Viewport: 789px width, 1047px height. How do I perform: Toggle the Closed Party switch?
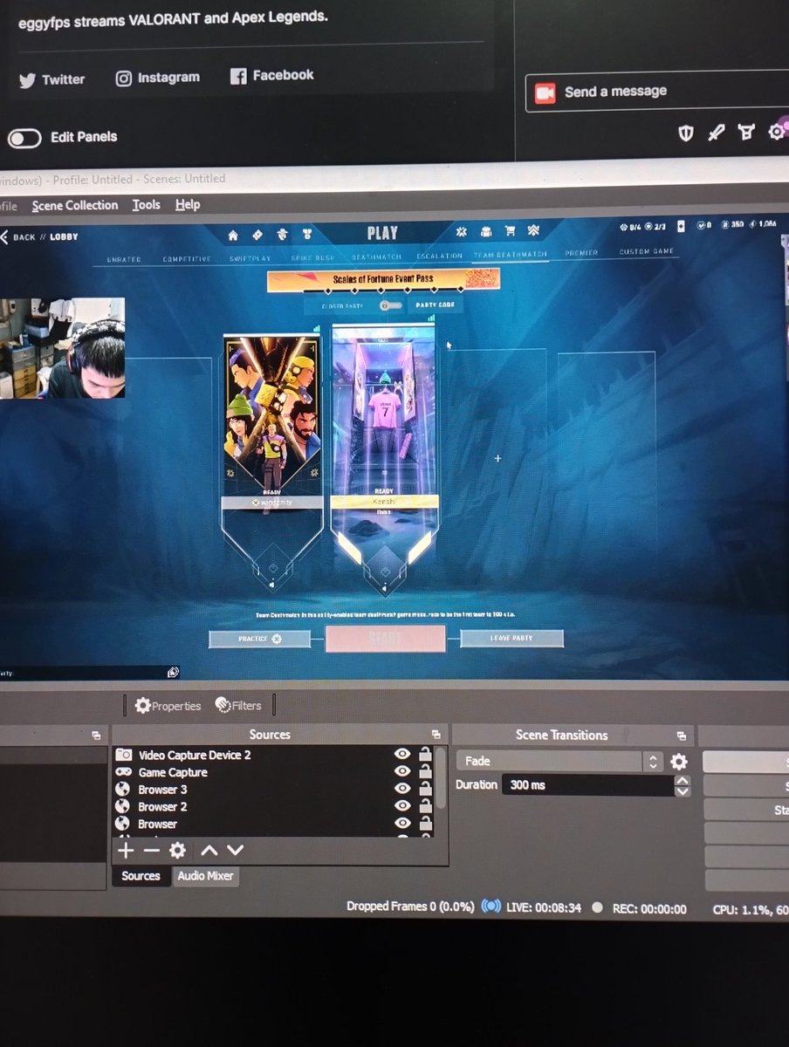click(x=389, y=305)
